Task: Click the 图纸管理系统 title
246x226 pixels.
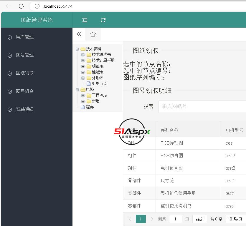Action: [x=37, y=20]
